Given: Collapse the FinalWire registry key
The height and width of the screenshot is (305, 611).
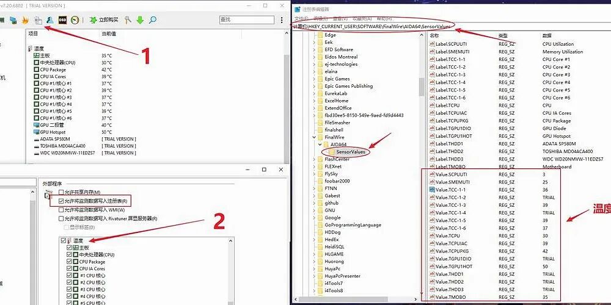Looking at the screenshot, I should point(314,137).
